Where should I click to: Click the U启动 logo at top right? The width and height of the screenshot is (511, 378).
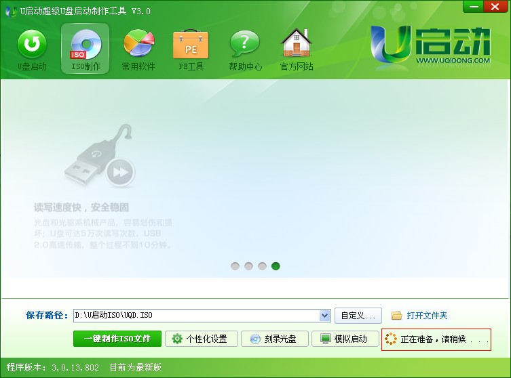[x=430, y=45]
